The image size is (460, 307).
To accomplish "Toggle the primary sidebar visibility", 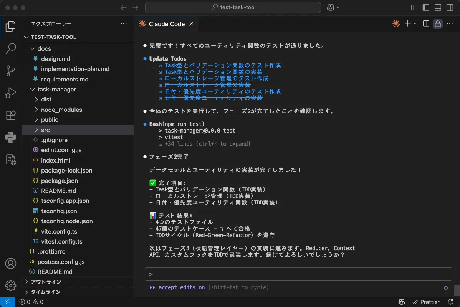I will pyautogui.click(x=425, y=7).
